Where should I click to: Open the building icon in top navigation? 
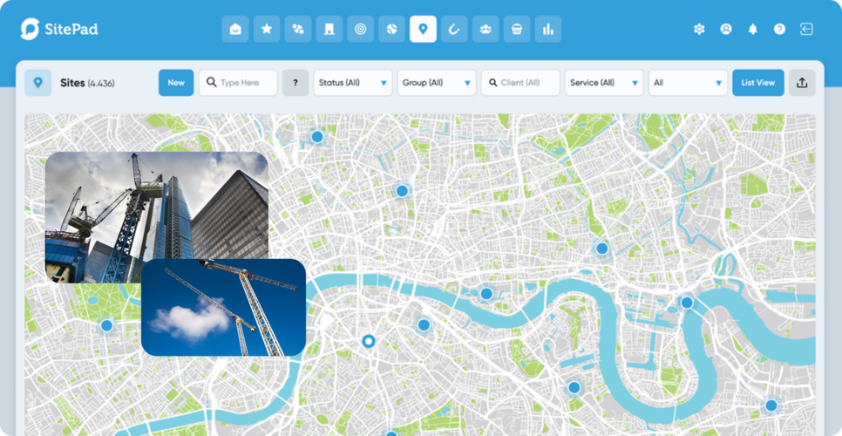[x=329, y=29]
